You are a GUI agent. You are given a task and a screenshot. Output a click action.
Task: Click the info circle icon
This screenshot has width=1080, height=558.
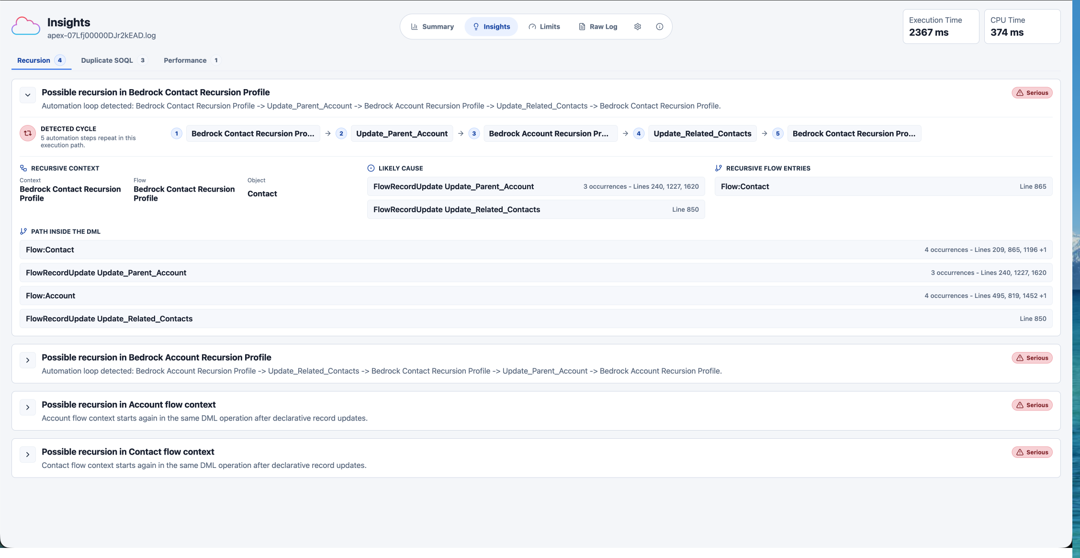(660, 27)
